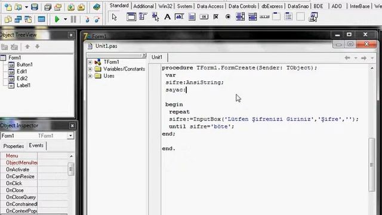This screenshot has height=215, width=382.
Task: Select the Edit component icon
Action: pos(179,17)
